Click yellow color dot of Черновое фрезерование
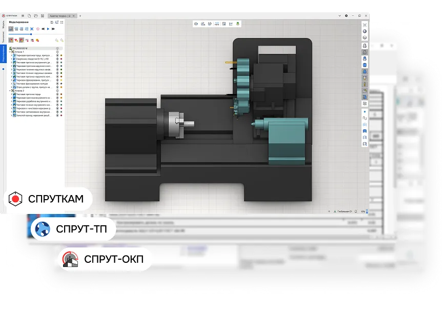Screen dimensions: 446x310 [61, 80]
